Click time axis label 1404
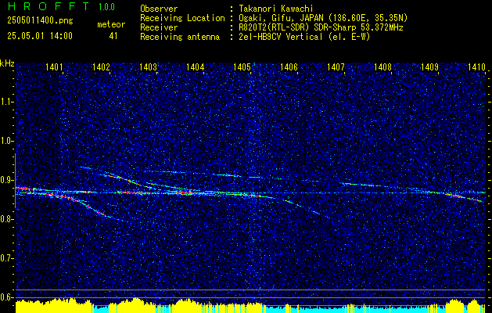This screenshot has height=313, width=492. [196, 67]
